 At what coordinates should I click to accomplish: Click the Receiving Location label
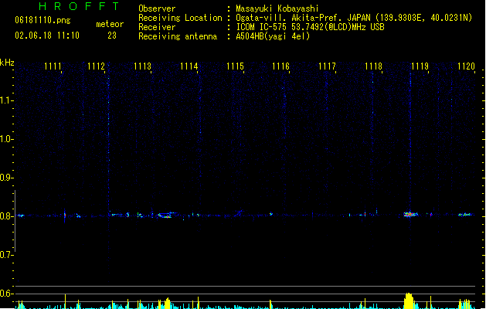click(180, 18)
